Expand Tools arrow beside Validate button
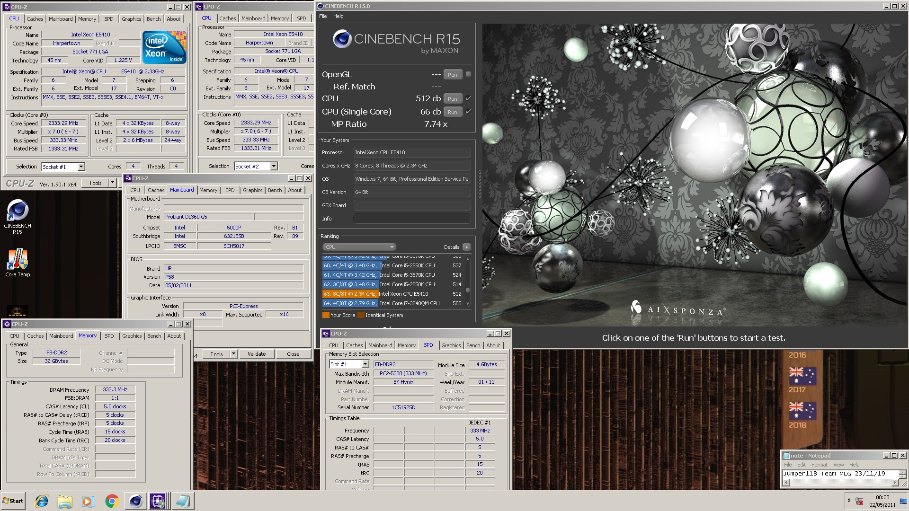Screen dimensions: 909x511 tap(233, 354)
